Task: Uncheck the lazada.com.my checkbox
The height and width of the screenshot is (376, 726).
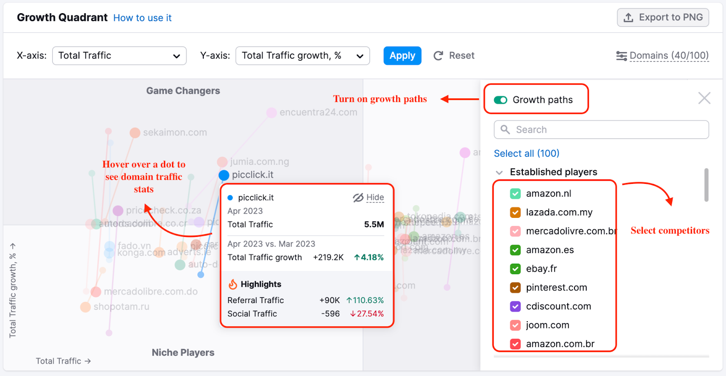Action: coord(515,212)
